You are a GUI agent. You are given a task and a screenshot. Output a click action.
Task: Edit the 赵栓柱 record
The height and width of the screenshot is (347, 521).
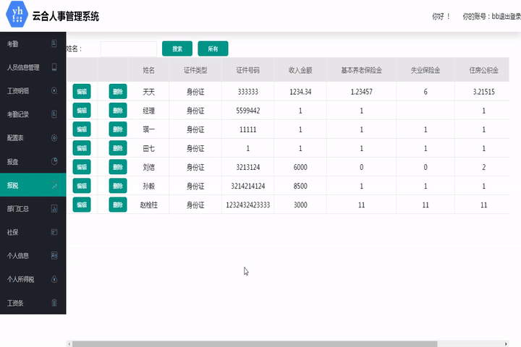(82, 205)
